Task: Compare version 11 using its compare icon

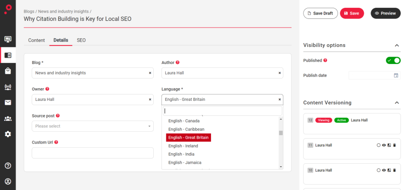Action: [389, 145]
